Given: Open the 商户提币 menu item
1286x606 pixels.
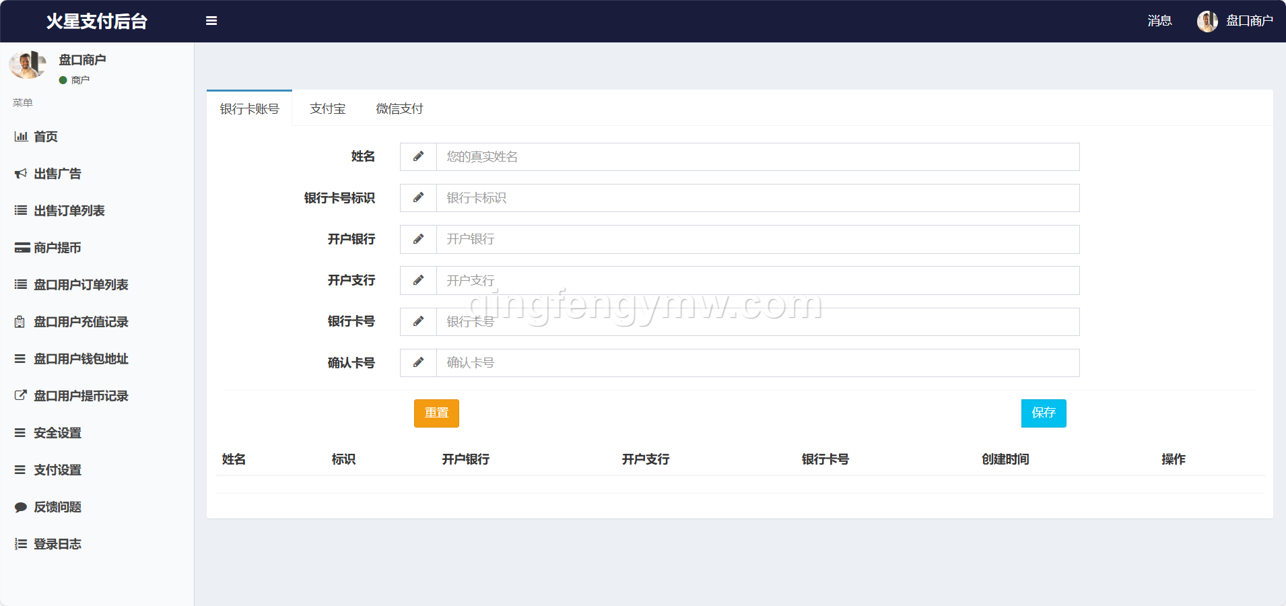Looking at the screenshot, I should point(97,248).
